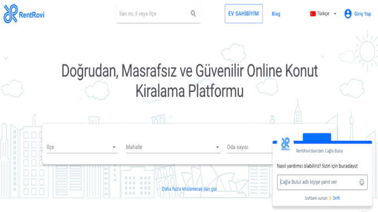Click the Giriş Yap login link

(x=362, y=14)
